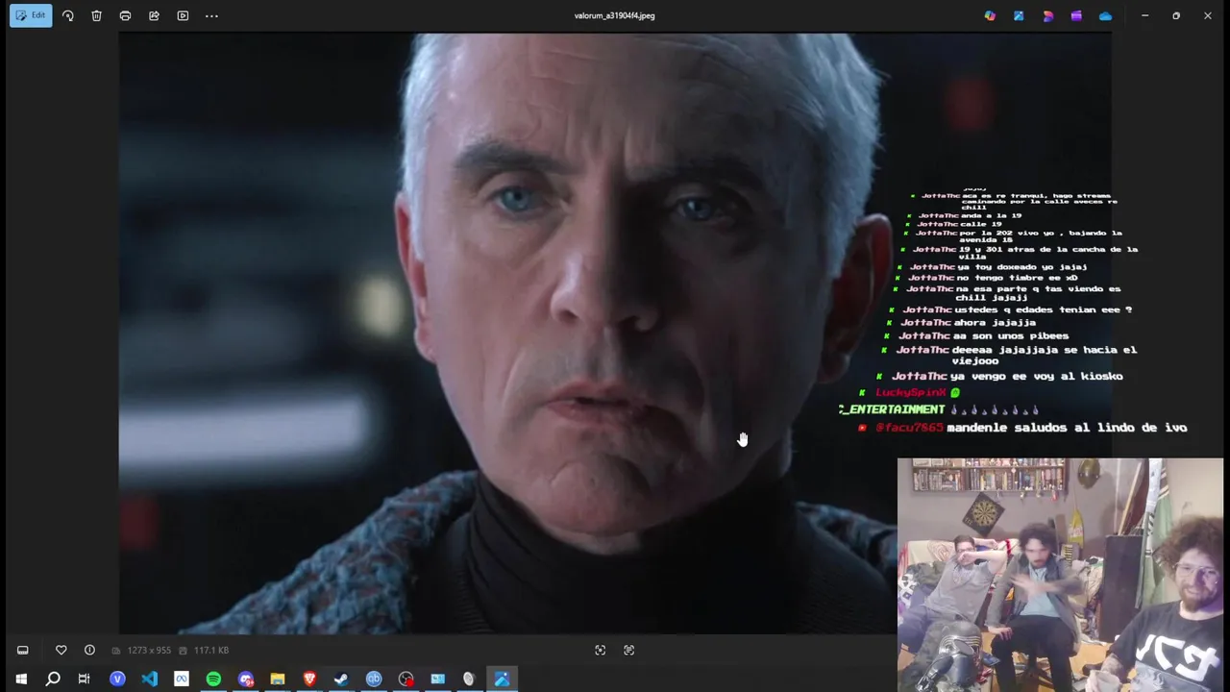Open Task View on the taskbar
This screenshot has height=692, width=1230.
coord(85,679)
